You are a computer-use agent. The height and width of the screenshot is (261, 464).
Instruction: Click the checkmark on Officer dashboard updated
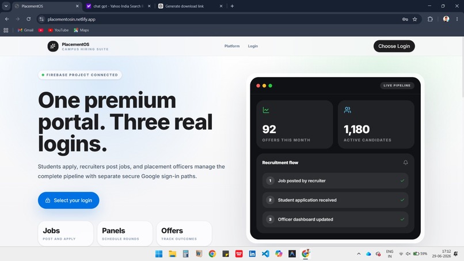tap(402, 219)
